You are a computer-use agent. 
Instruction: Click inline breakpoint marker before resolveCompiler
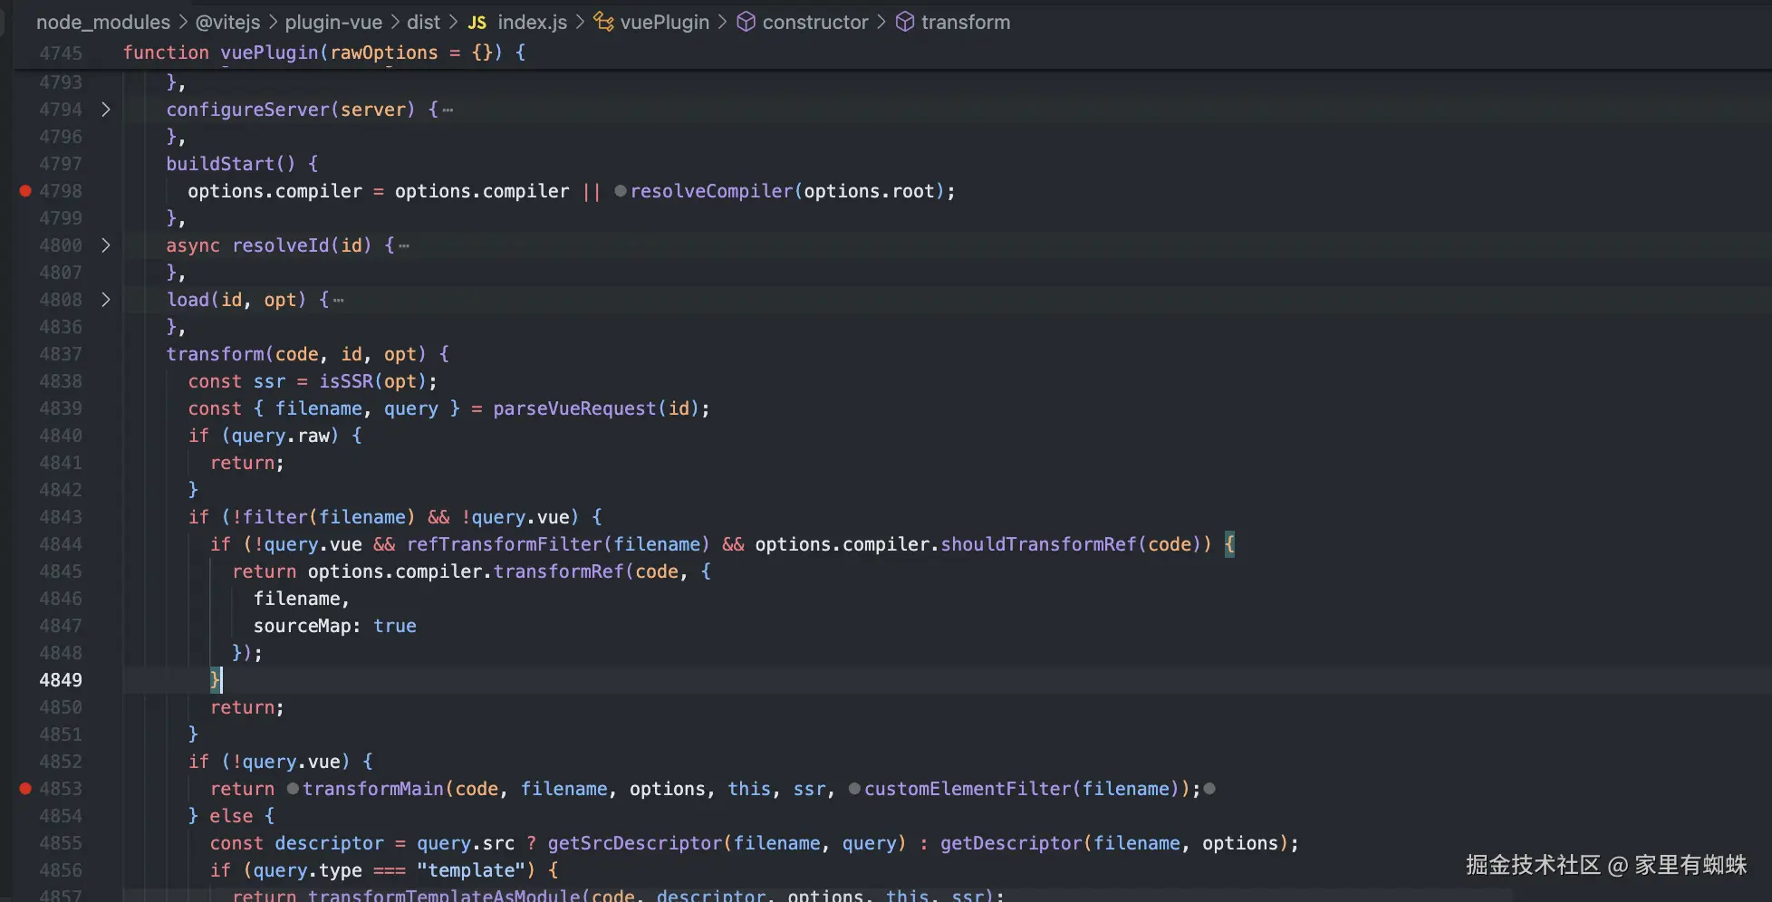click(x=620, y=191)
